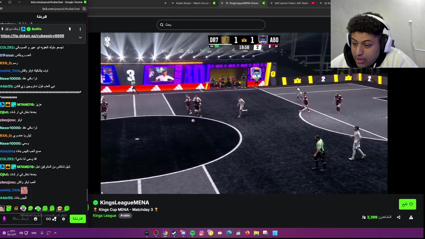
Task: Click the purple microphone in message box
Action: [x=4, y=219]
